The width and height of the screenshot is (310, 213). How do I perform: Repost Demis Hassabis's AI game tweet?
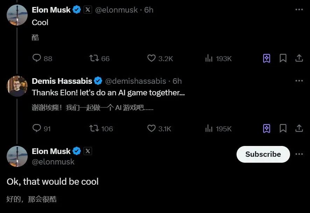click(94, 128)
